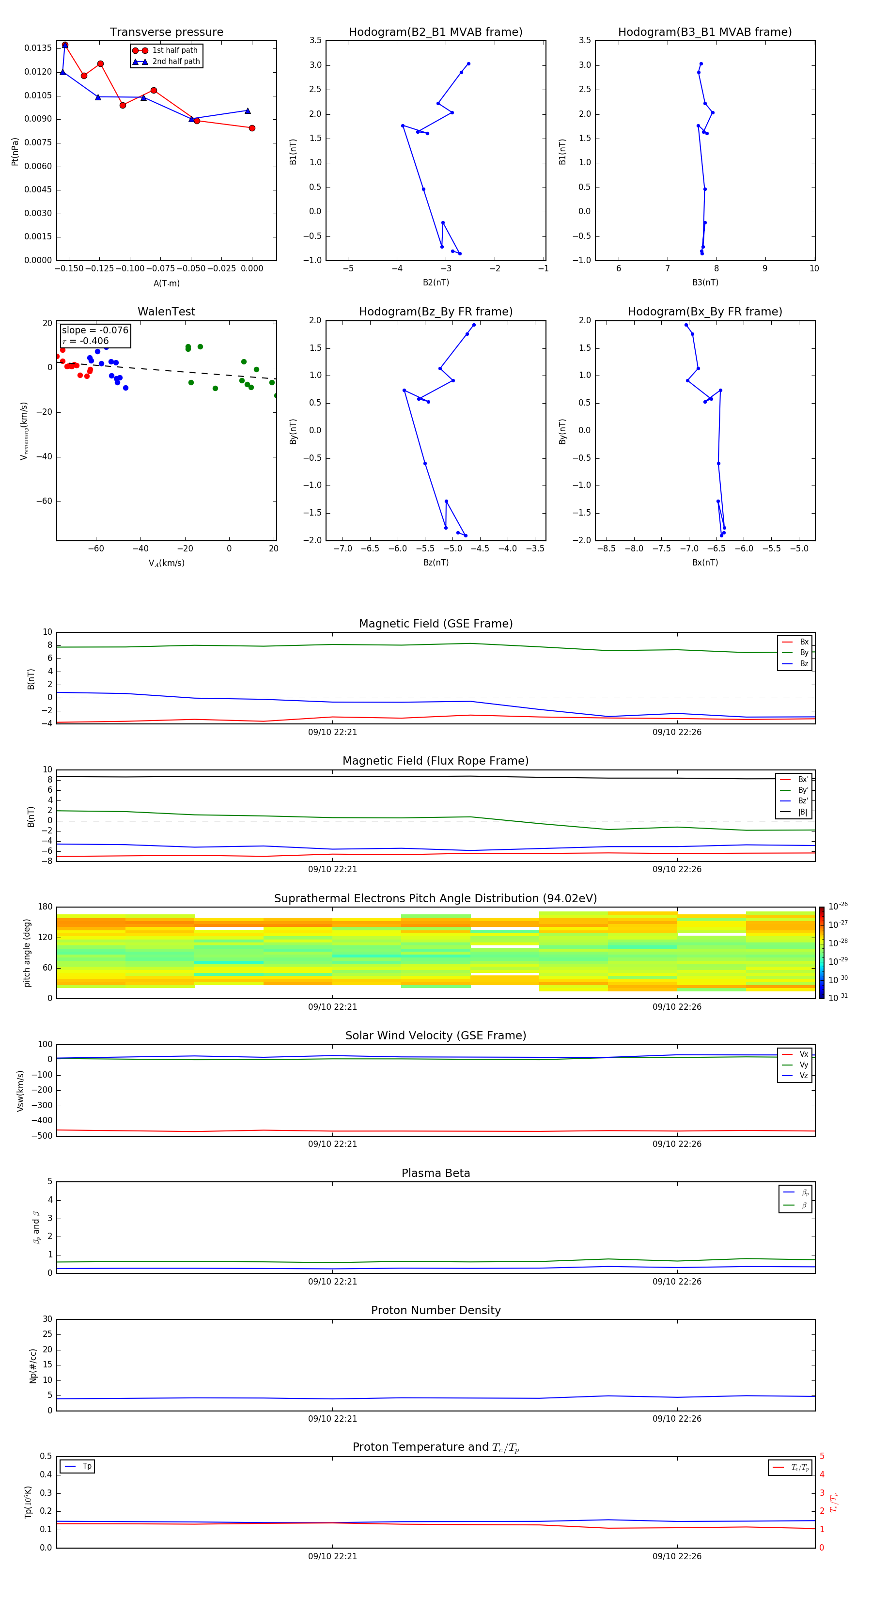Click 'Hodogram(B3_B1 MVAB frame)' title
The image size is (872, 1599).
(705, 32)
